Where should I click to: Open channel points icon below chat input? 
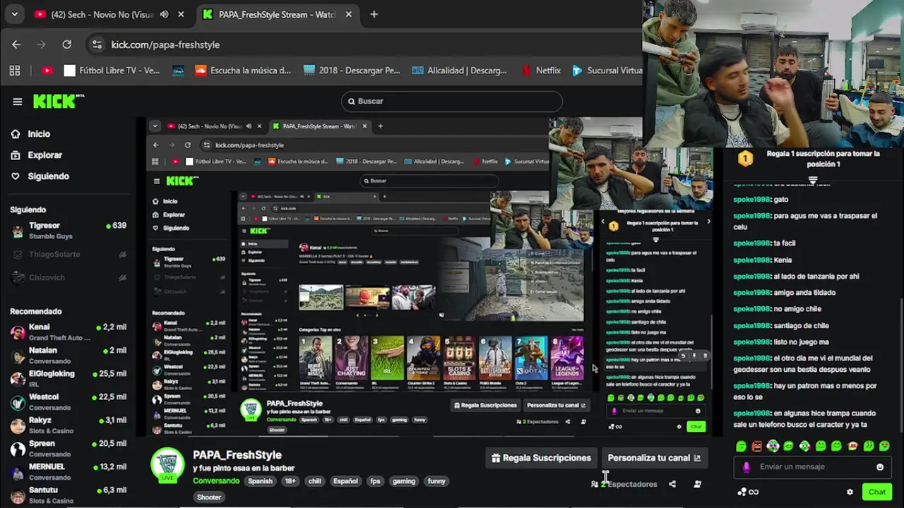(x=748, y=492)
